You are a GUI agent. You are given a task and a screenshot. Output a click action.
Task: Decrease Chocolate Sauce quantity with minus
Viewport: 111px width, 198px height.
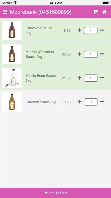[102, 30]
